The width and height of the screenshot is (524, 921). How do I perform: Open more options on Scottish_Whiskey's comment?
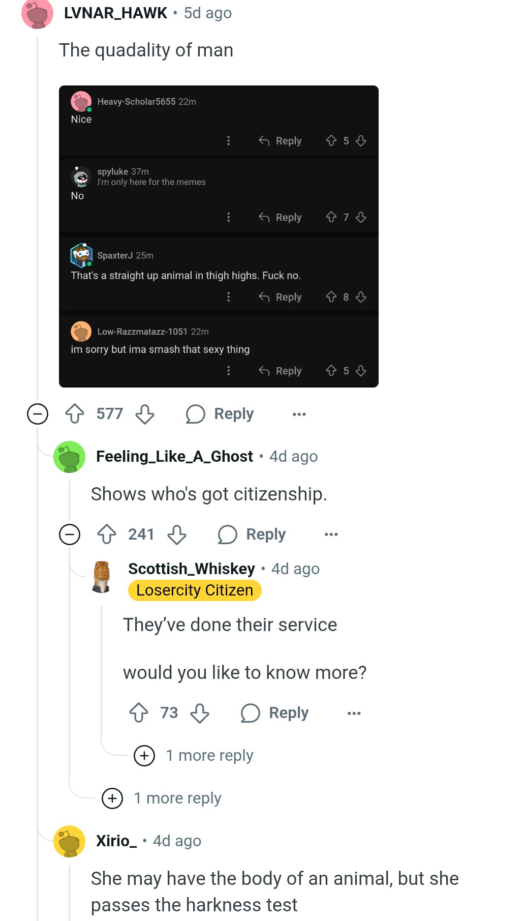point(354,714)
